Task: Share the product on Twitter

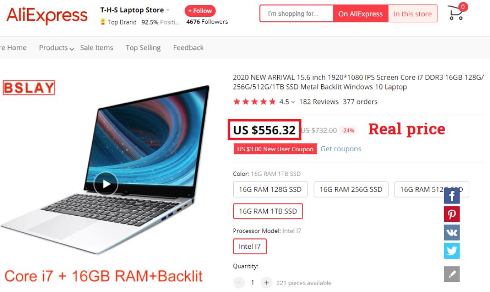Action: [x=451, y=251]
